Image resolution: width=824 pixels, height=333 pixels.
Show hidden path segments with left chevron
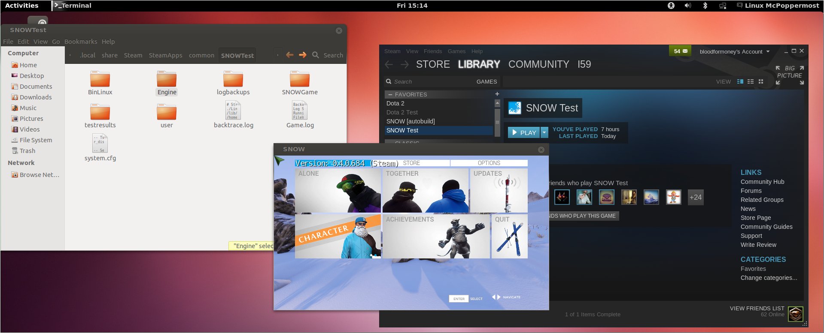coord(70,55)
